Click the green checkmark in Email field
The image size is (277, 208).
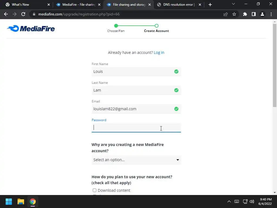(176, 109)
